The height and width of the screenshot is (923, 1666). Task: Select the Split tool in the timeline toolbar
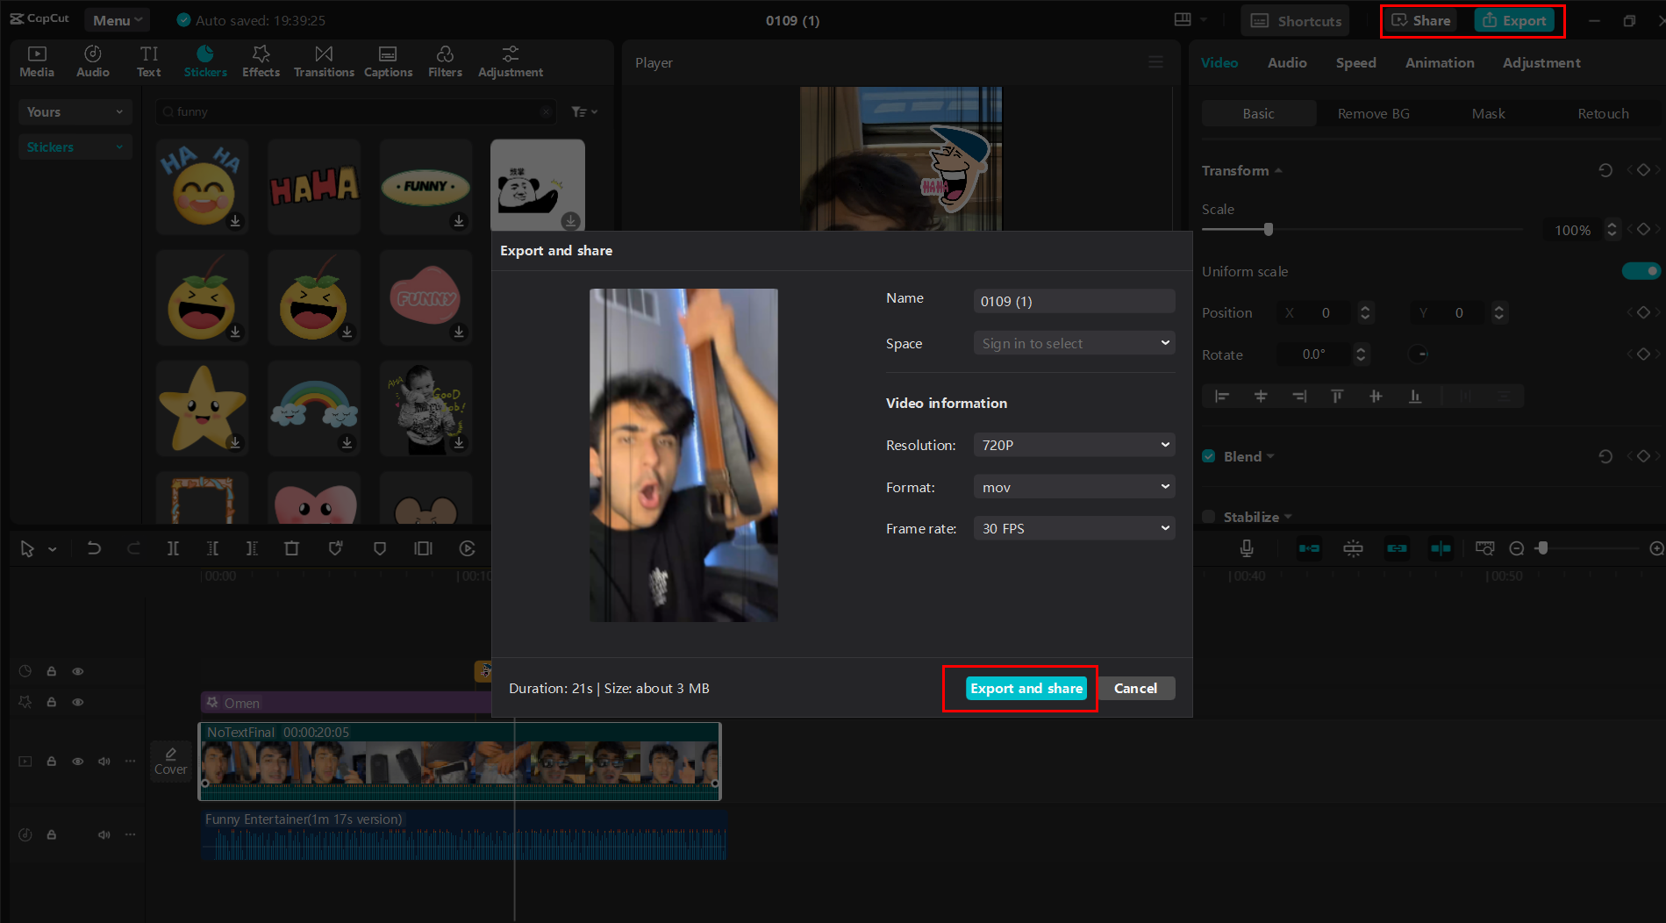pyautogui.click(x=173, y=547)
